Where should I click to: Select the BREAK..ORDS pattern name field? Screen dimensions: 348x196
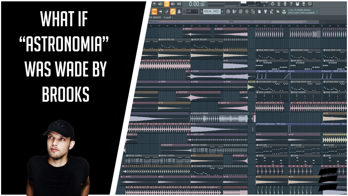[212, 11]
